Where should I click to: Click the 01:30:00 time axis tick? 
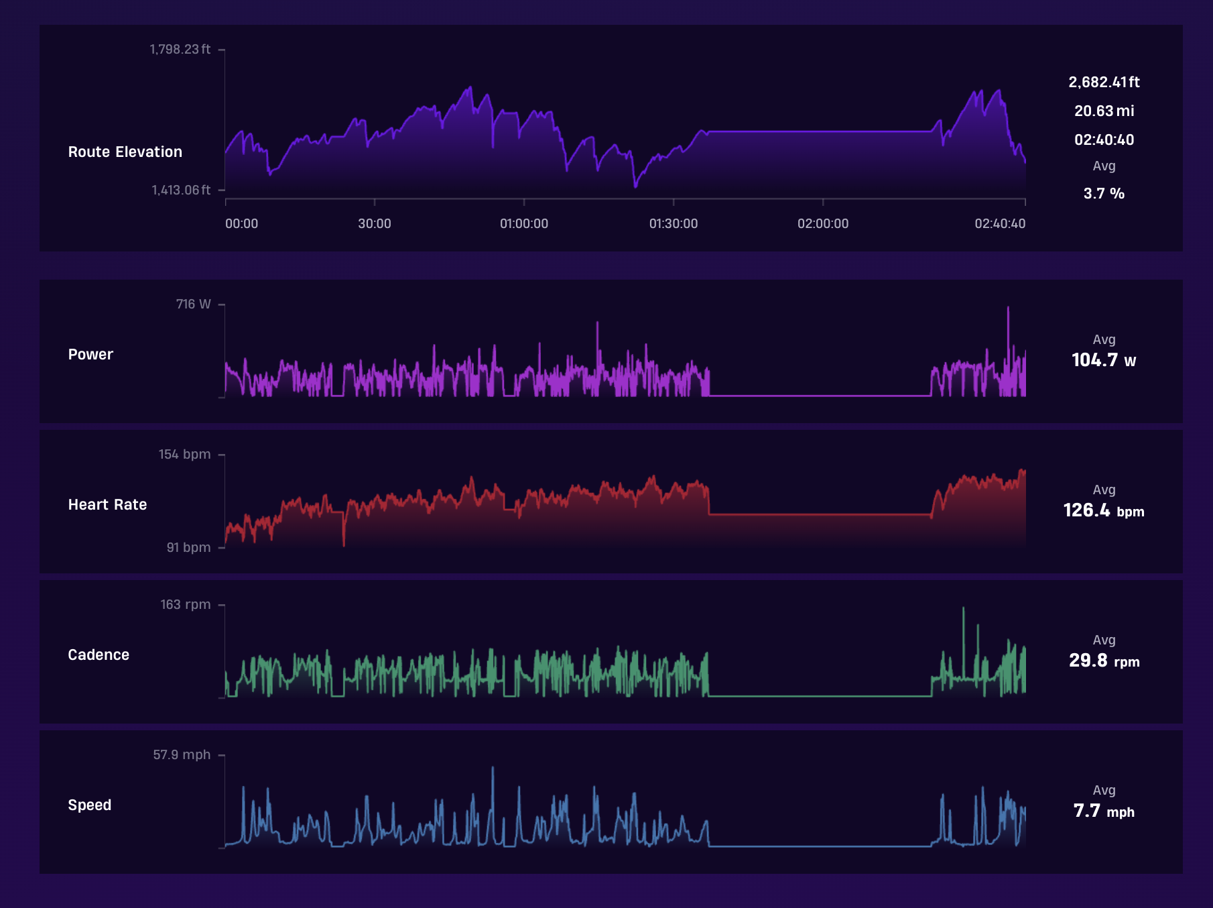pos(673,223)
